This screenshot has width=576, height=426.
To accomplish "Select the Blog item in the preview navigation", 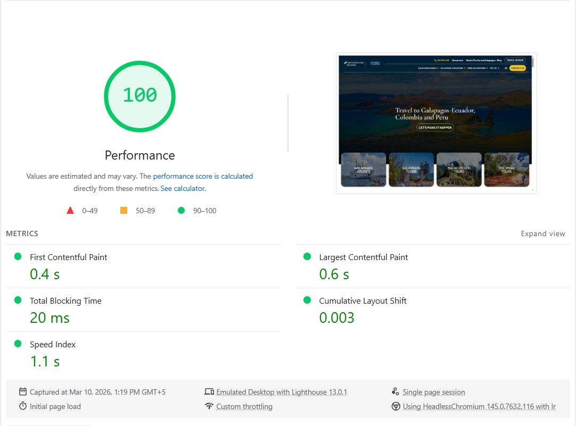I will click(x=499, y=60).
